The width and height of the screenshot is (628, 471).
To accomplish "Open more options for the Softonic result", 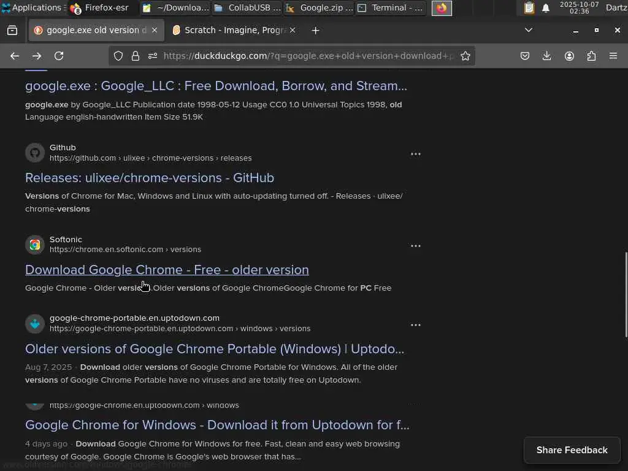I will coord(416,246).
